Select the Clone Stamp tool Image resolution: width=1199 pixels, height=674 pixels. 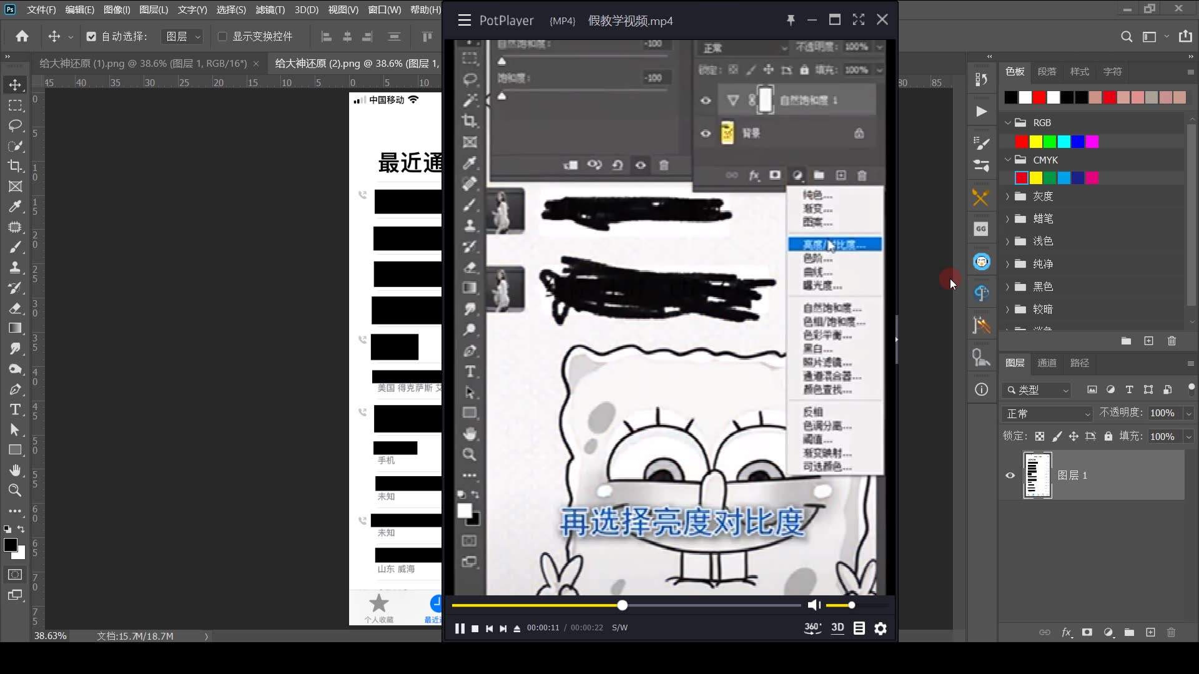pos(15,267)
